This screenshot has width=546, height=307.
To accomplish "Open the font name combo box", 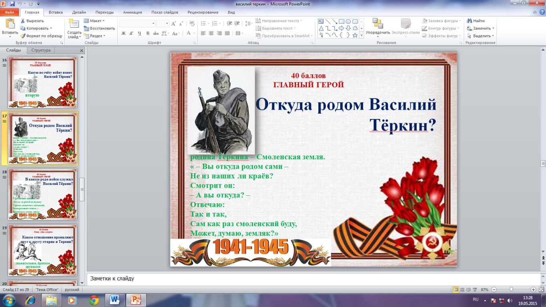I will pyautogui.click(x=137, y=24).
